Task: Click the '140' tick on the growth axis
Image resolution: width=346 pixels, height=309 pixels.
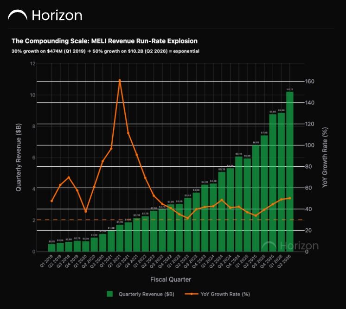Action: 310,103
